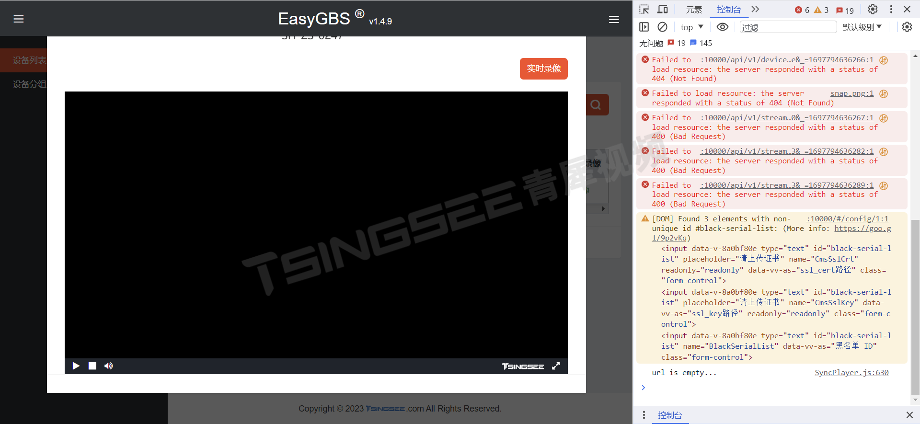Open link :10000/api/v1/device…e&_=1697794636266:1
The image size is (920, 424).
tap(787, 60)
